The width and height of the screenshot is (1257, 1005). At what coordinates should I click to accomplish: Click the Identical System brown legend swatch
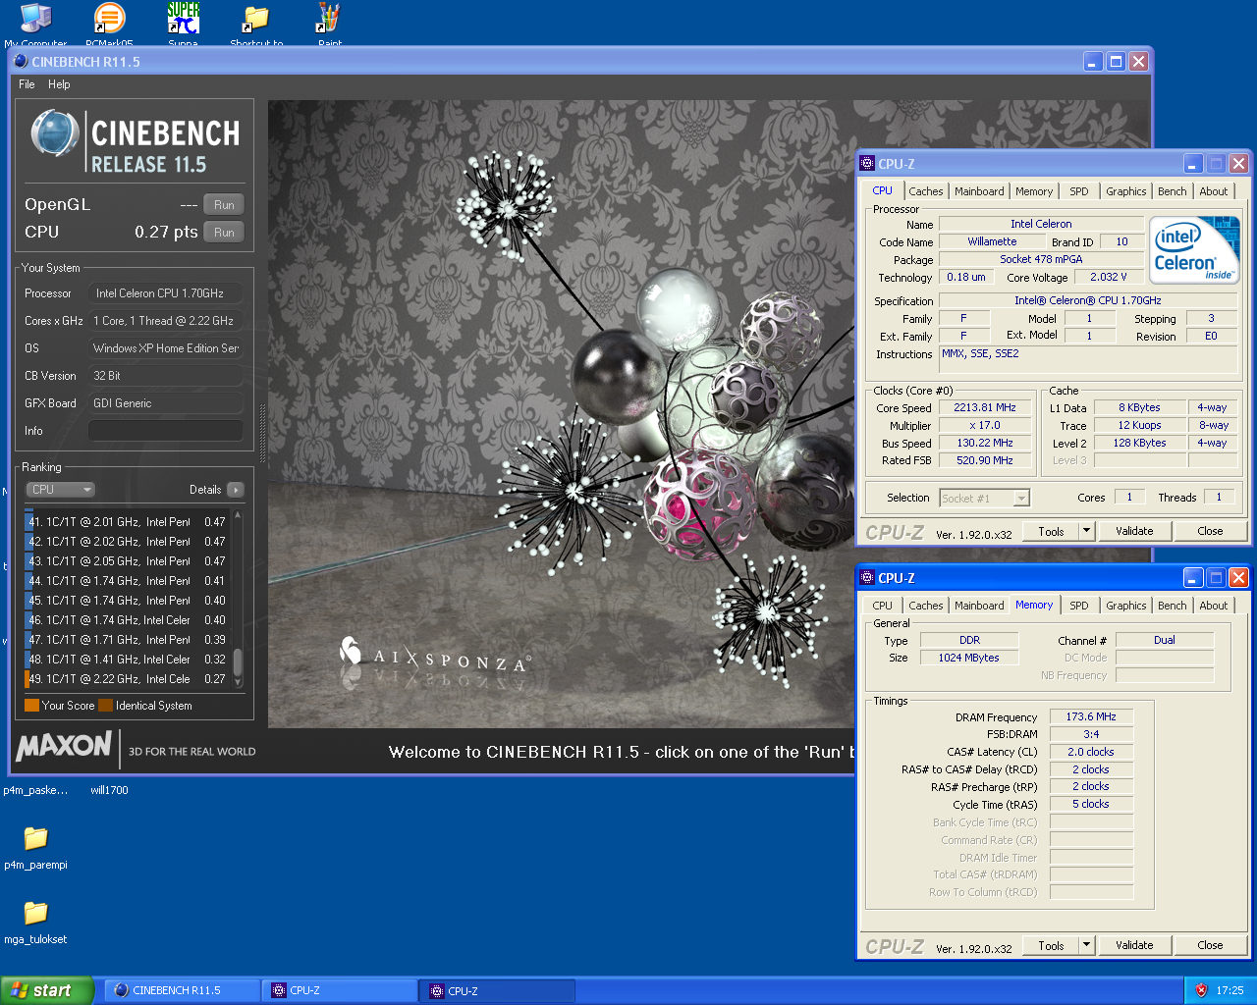tap(105, 706)
